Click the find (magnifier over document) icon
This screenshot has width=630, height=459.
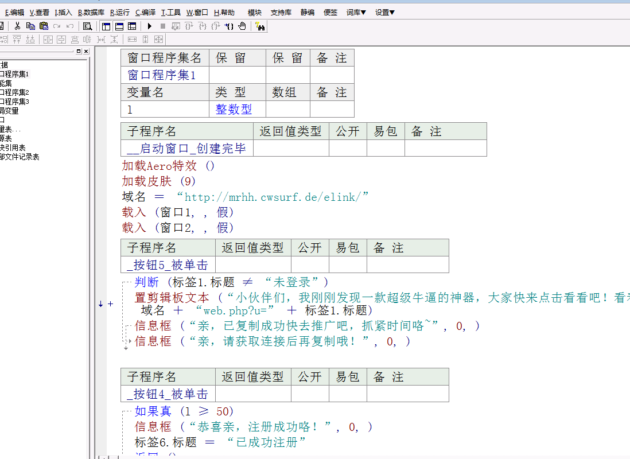[x=87, y=26]
